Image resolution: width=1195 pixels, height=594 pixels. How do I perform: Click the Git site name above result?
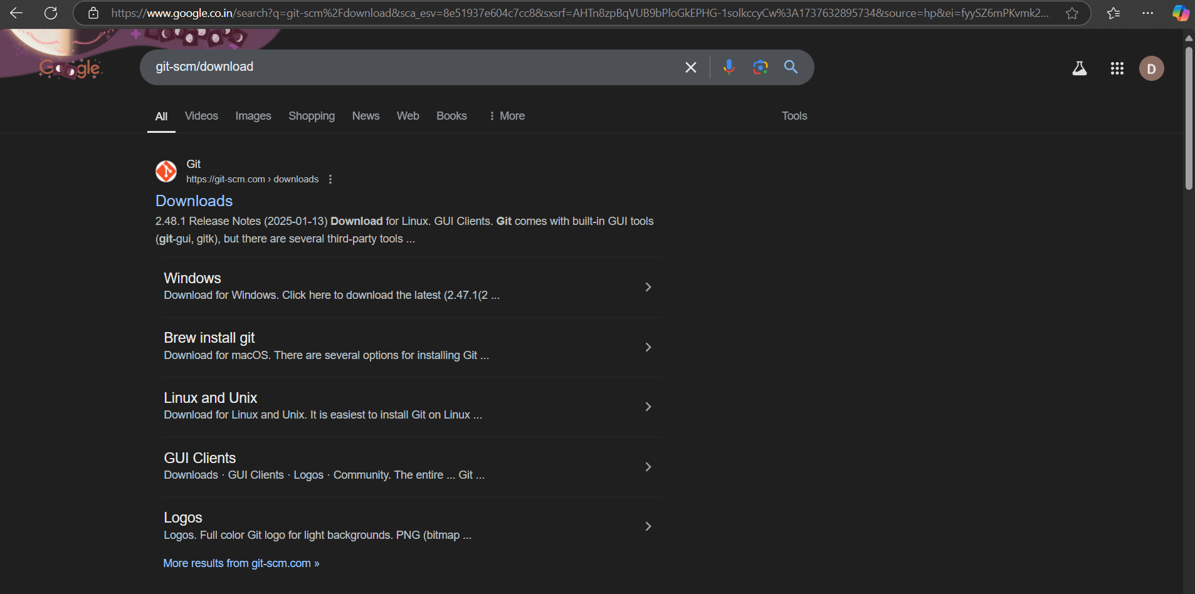(x=193, y=164)
